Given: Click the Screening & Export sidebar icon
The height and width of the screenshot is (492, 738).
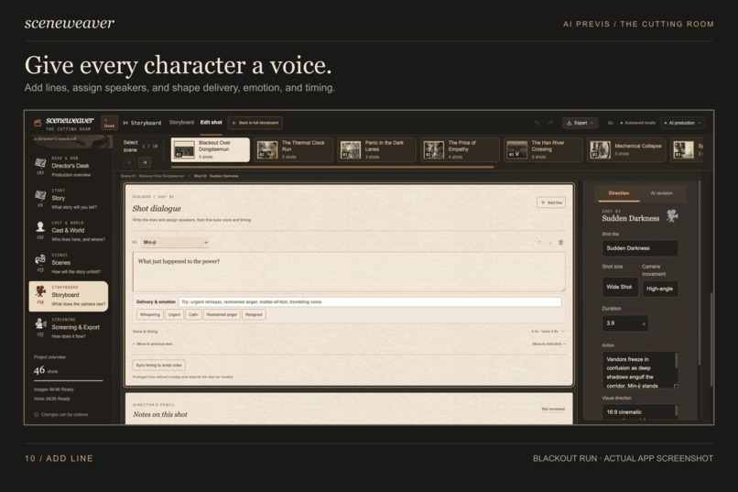Looking at the screenshot, I should coord(40,324).
